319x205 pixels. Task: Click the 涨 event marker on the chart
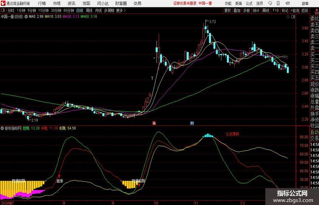154,123
